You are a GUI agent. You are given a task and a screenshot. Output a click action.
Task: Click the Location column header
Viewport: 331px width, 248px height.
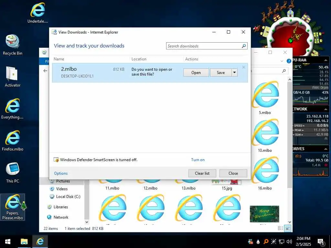point(139,59)
